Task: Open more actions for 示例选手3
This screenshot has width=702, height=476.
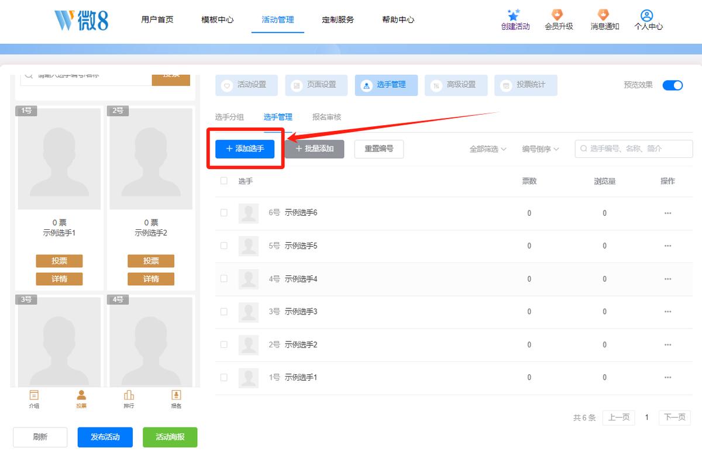Action: pos(667,312)
